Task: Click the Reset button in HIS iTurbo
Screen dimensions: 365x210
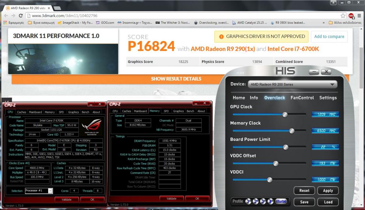Action: 304,191
